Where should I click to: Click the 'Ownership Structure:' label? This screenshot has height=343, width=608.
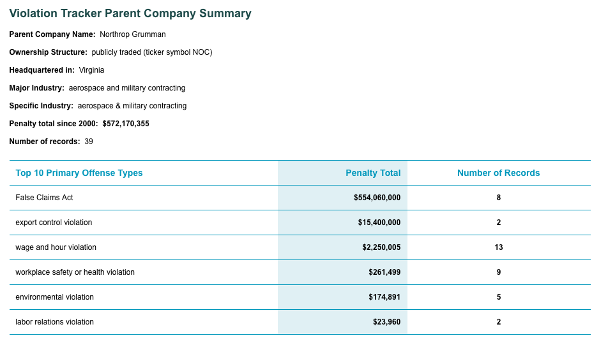coord(49,52)
